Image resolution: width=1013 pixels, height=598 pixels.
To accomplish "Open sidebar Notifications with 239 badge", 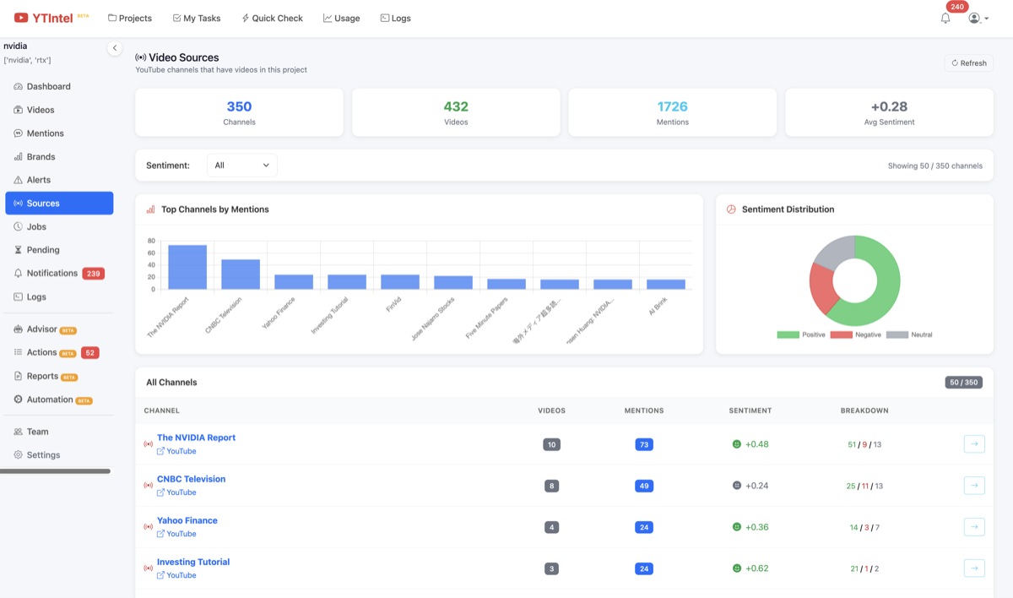I will [52, 274].
